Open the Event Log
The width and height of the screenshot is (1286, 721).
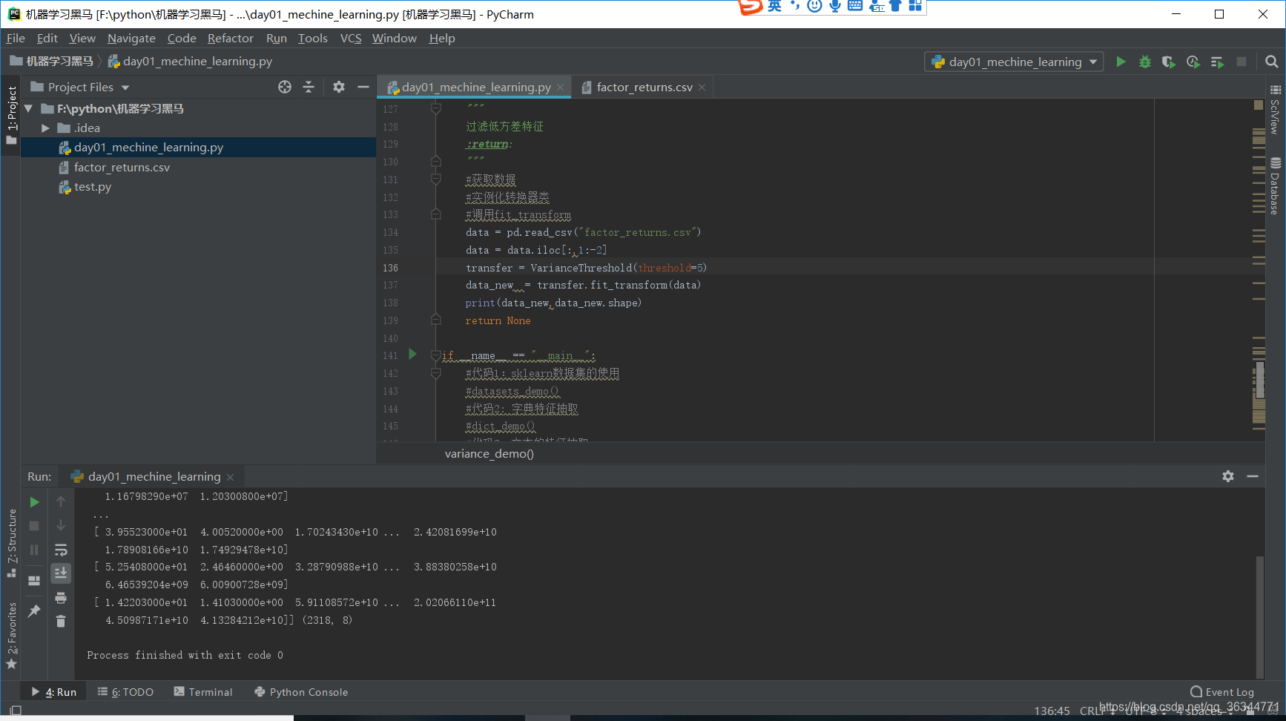(x=1221, y=692)
